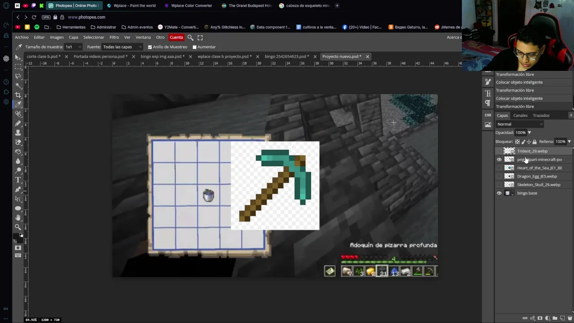Select the Crop tool
This screenshot has width=574, height=323.
tap(18, 95)
